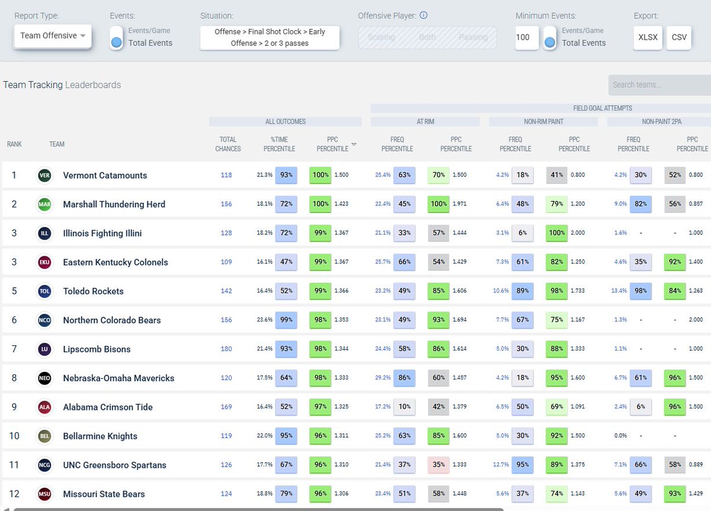Sort by the Team column header
The image size is (711, 511).
point(57,144)
